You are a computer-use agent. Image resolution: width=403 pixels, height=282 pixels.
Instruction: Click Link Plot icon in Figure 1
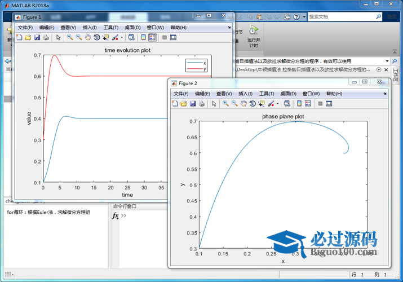131,38
